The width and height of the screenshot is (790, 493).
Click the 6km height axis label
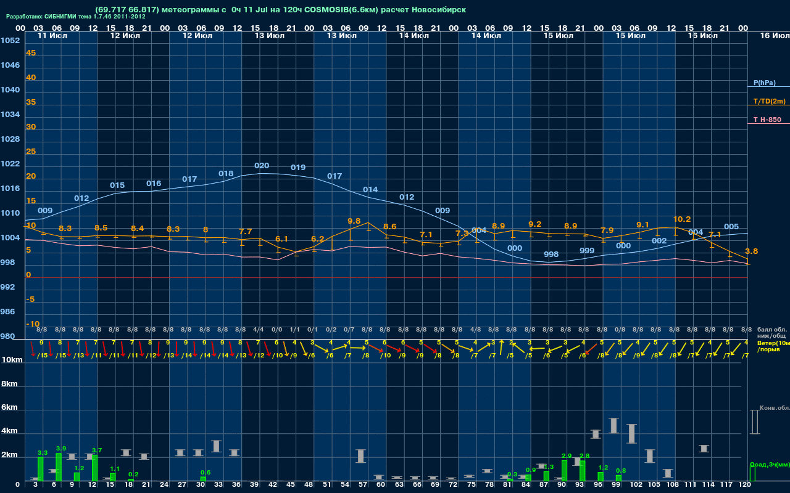(x=9, y=408)
